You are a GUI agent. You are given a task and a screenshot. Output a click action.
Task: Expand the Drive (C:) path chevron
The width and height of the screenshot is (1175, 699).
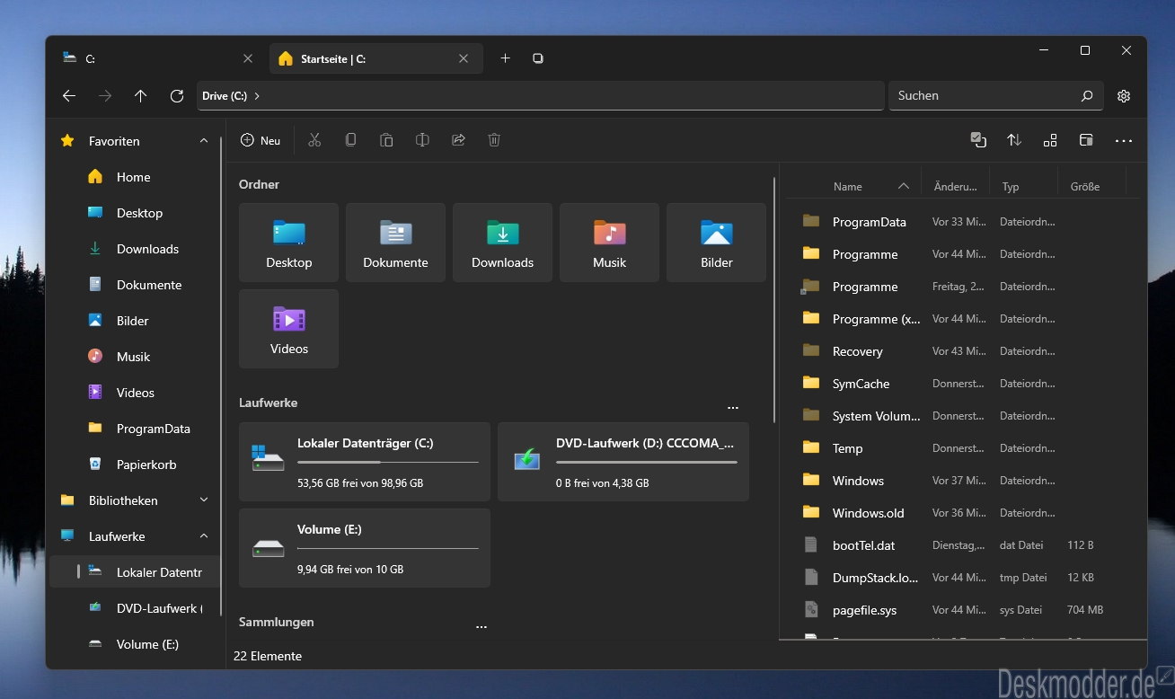257,95
